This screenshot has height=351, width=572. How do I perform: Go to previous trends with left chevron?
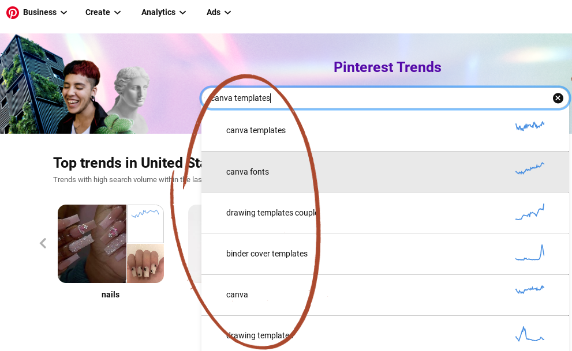pos(43,243)
